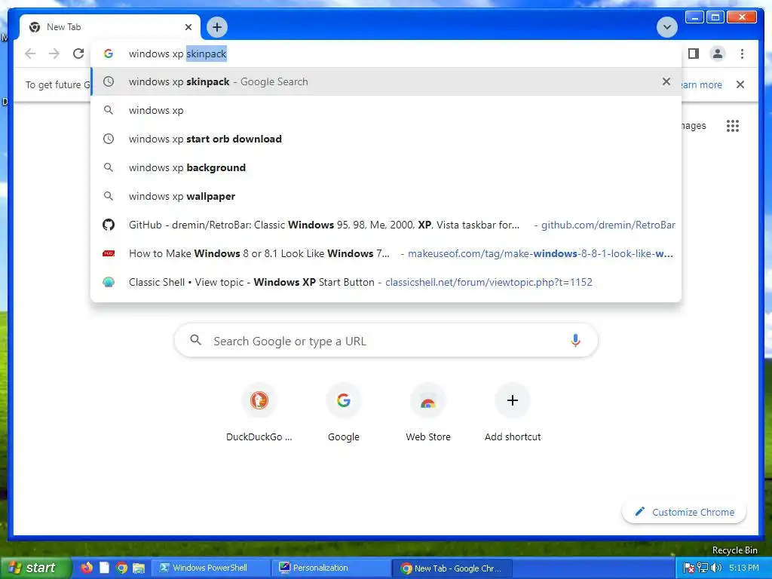This screenshot has width=772, height=579.
Task: Select the 'windows xp' suggestion
Action: point(386,110)
